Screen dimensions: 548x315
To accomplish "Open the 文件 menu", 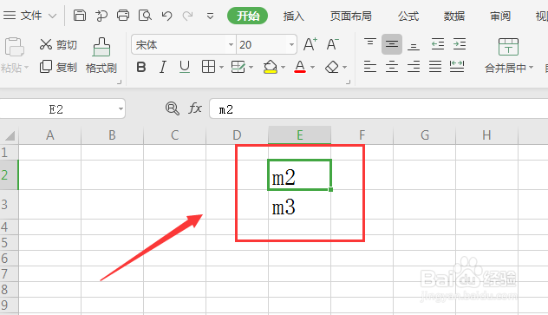I will [30, 16].
